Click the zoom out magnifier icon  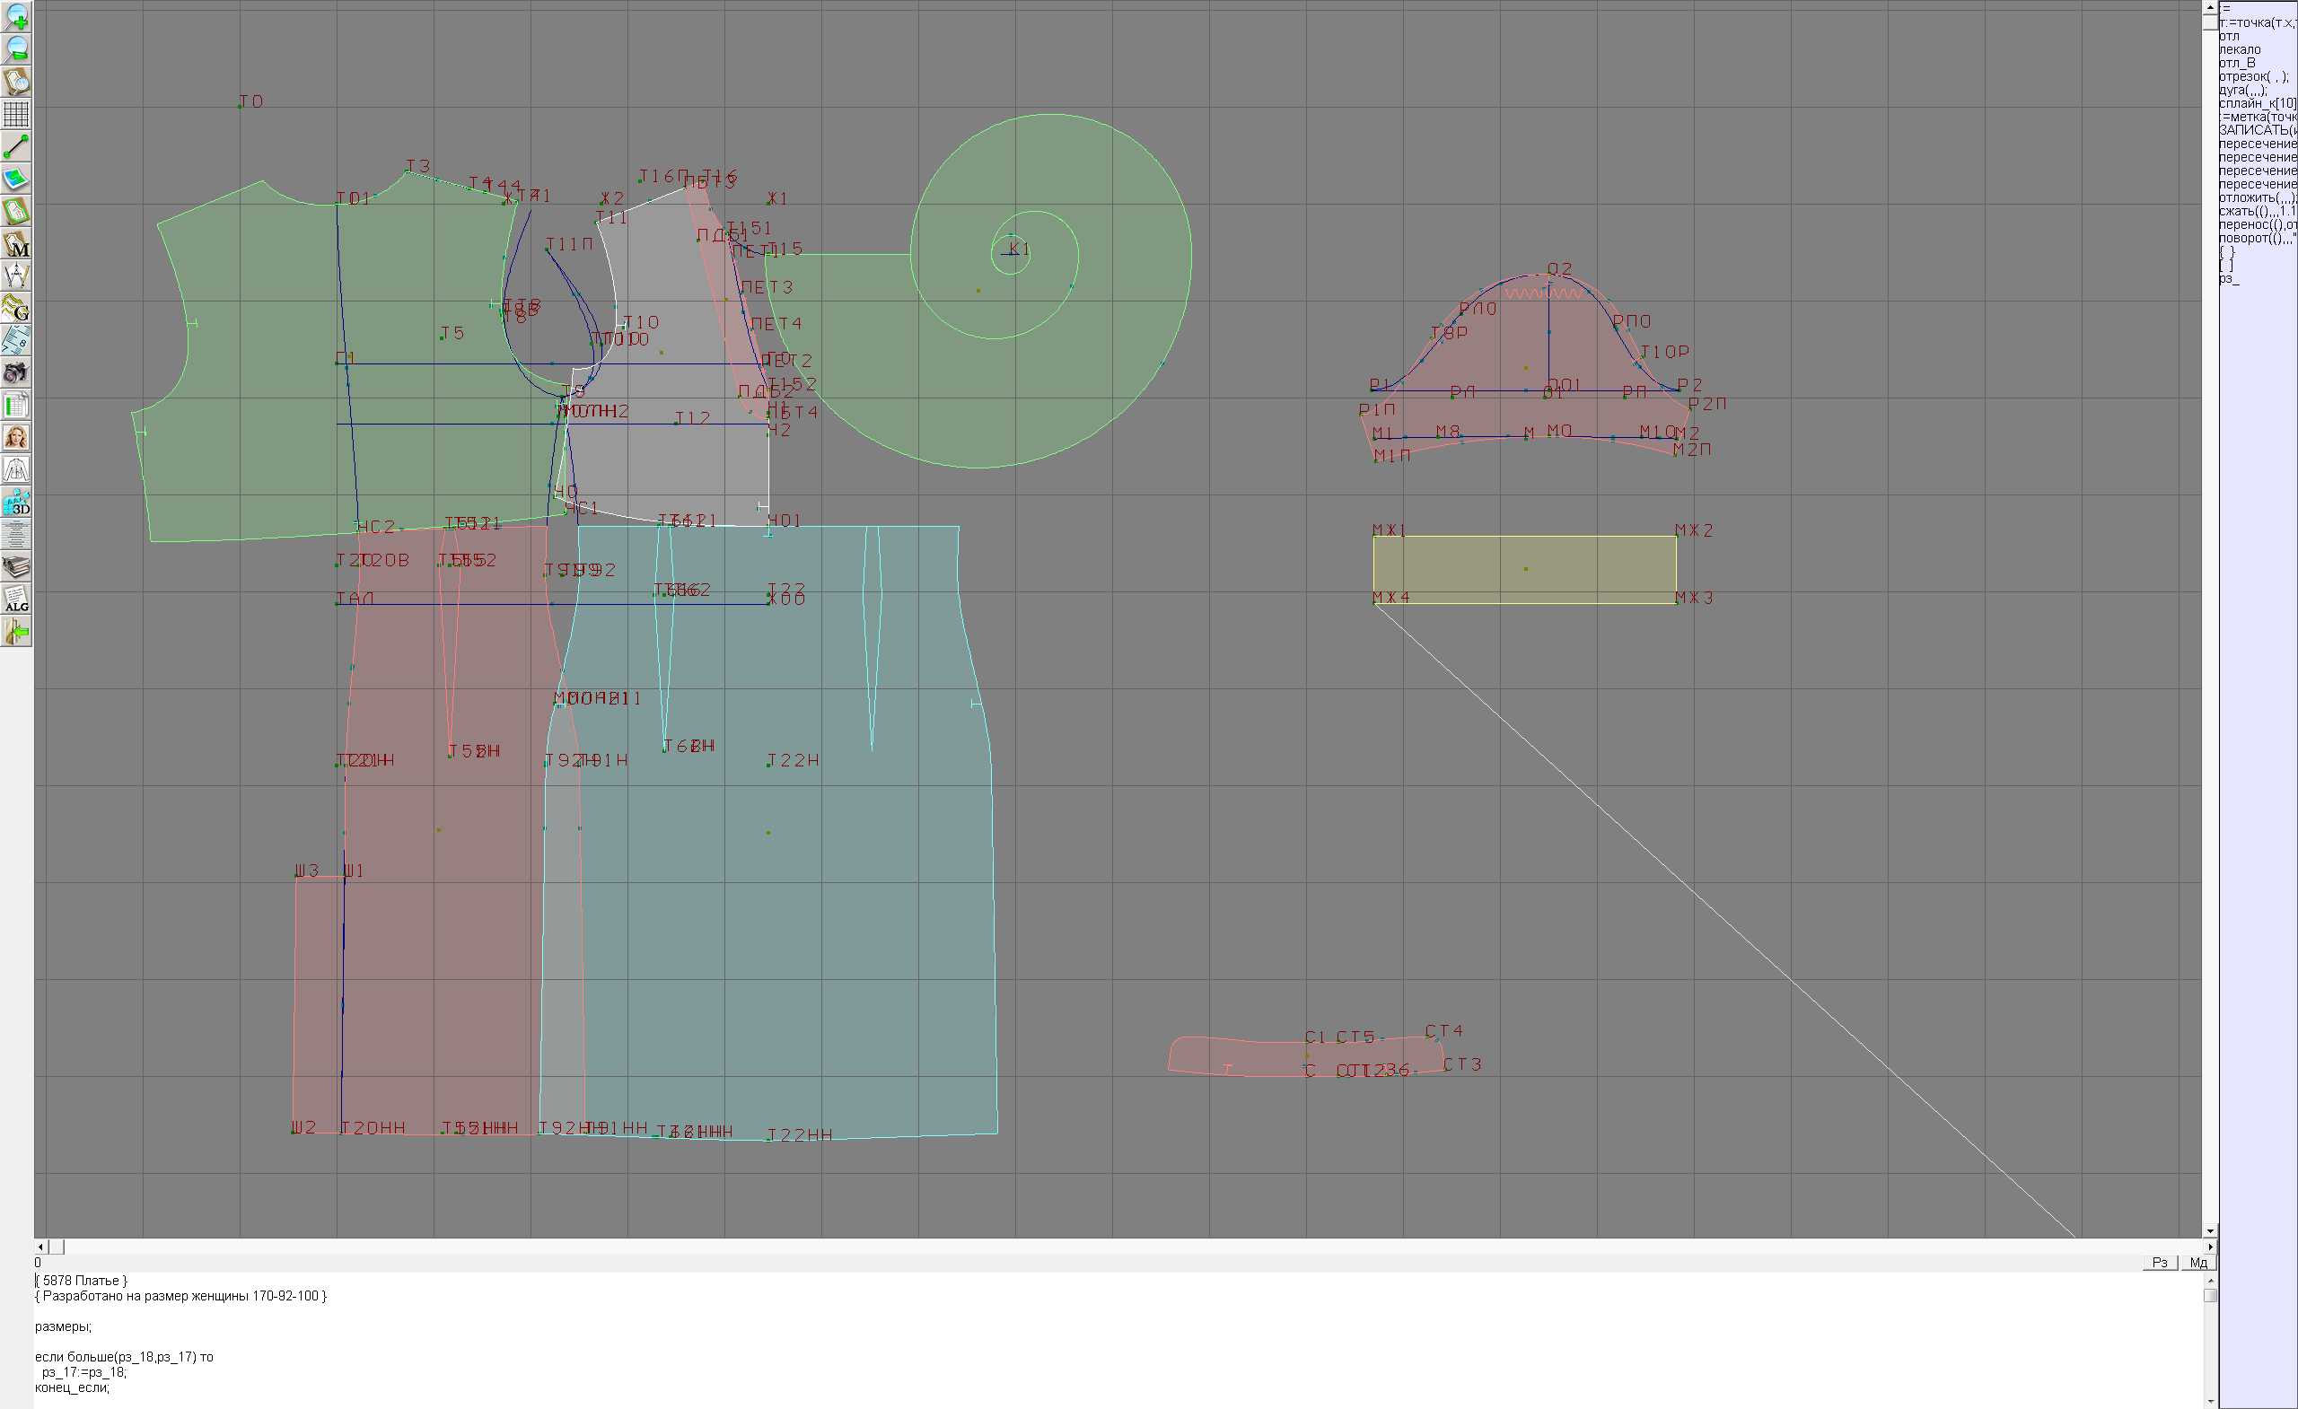point(17,49)
